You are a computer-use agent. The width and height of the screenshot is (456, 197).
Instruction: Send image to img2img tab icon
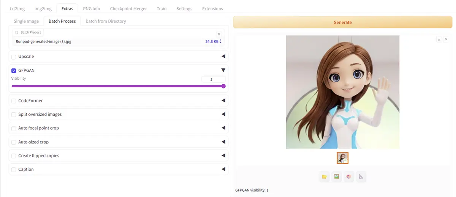[x=336, y=177]
